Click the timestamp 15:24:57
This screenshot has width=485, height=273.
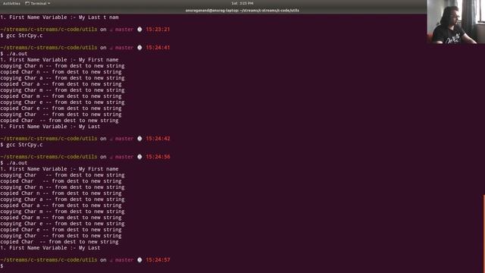pyautogui.click(x=158, y=260)
